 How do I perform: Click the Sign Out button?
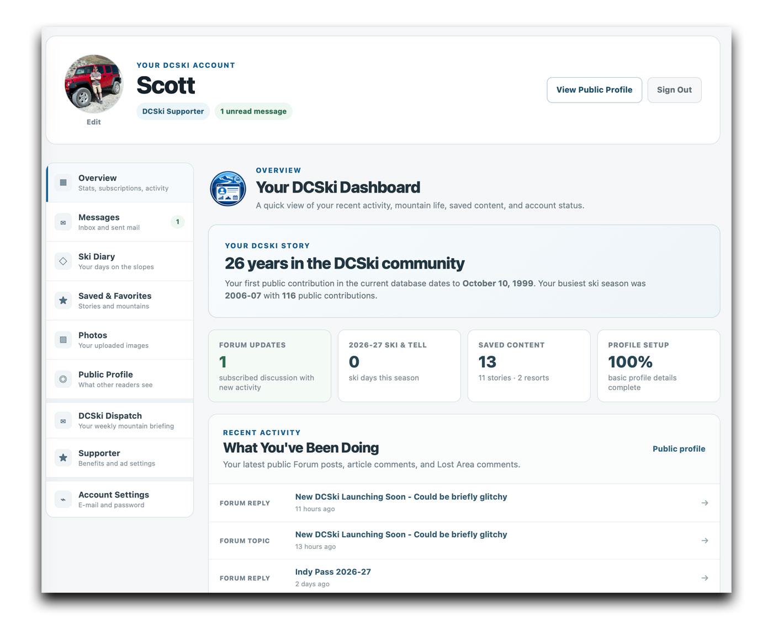[674, 90]
